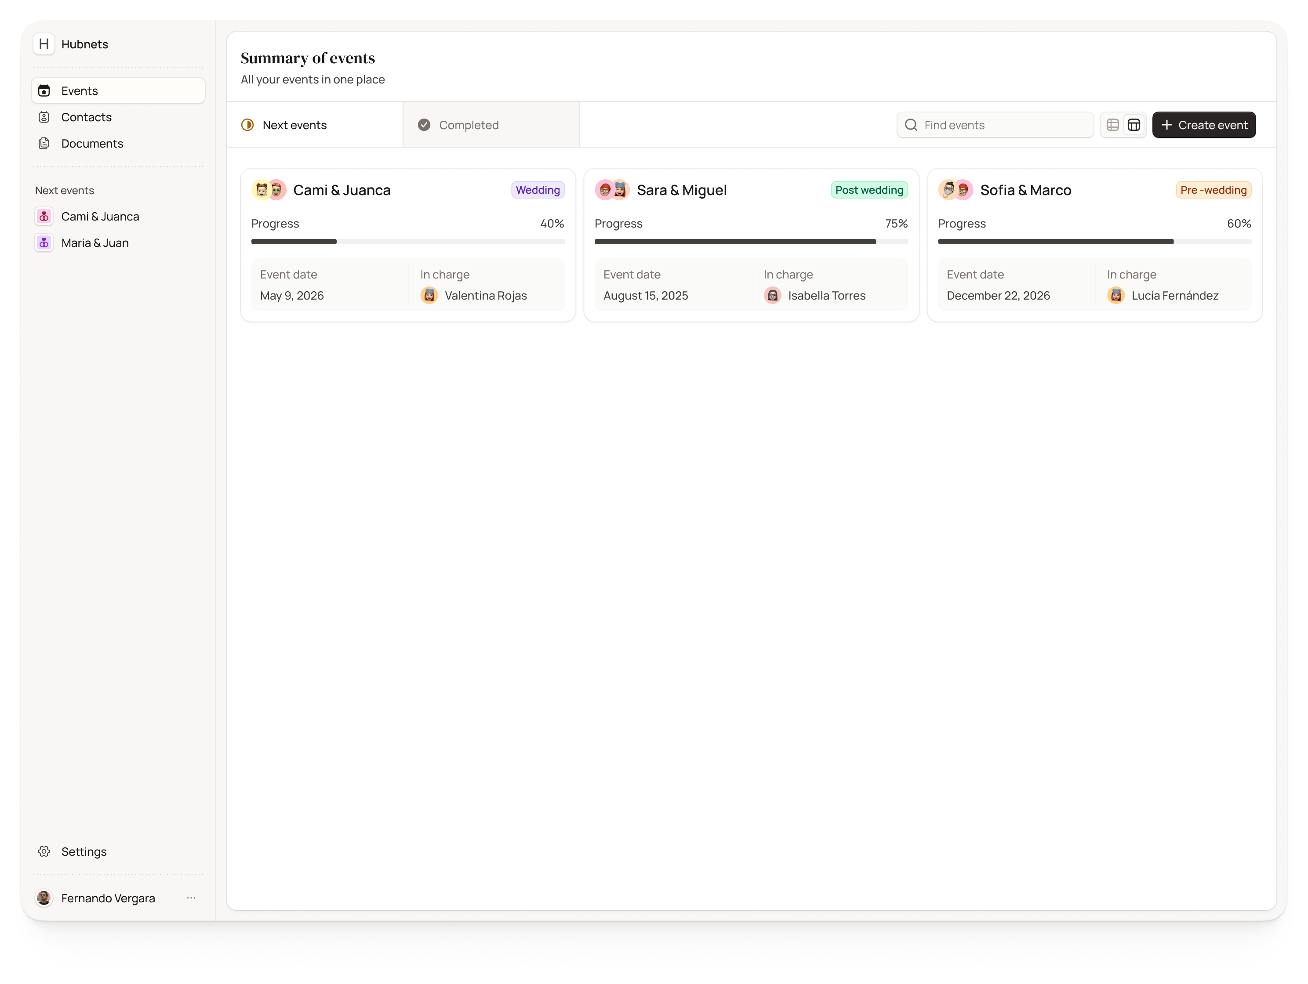Click the Pre -wedding tag badge
Screen dimensions: 1308x984
pyautogui.click(x=1214, y=190)
